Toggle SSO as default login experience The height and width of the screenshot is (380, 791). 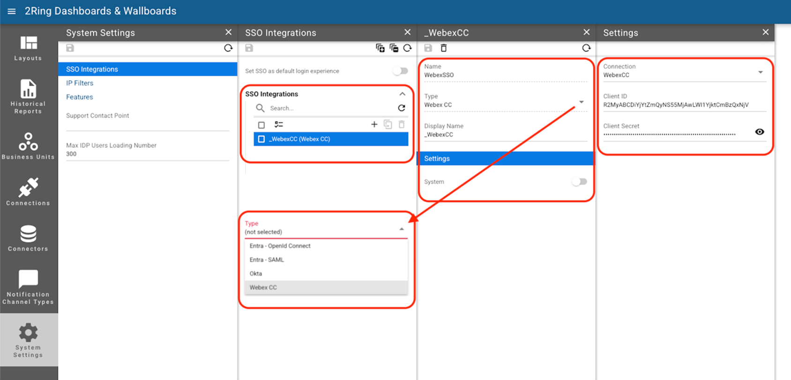click(x=401, y=71)
